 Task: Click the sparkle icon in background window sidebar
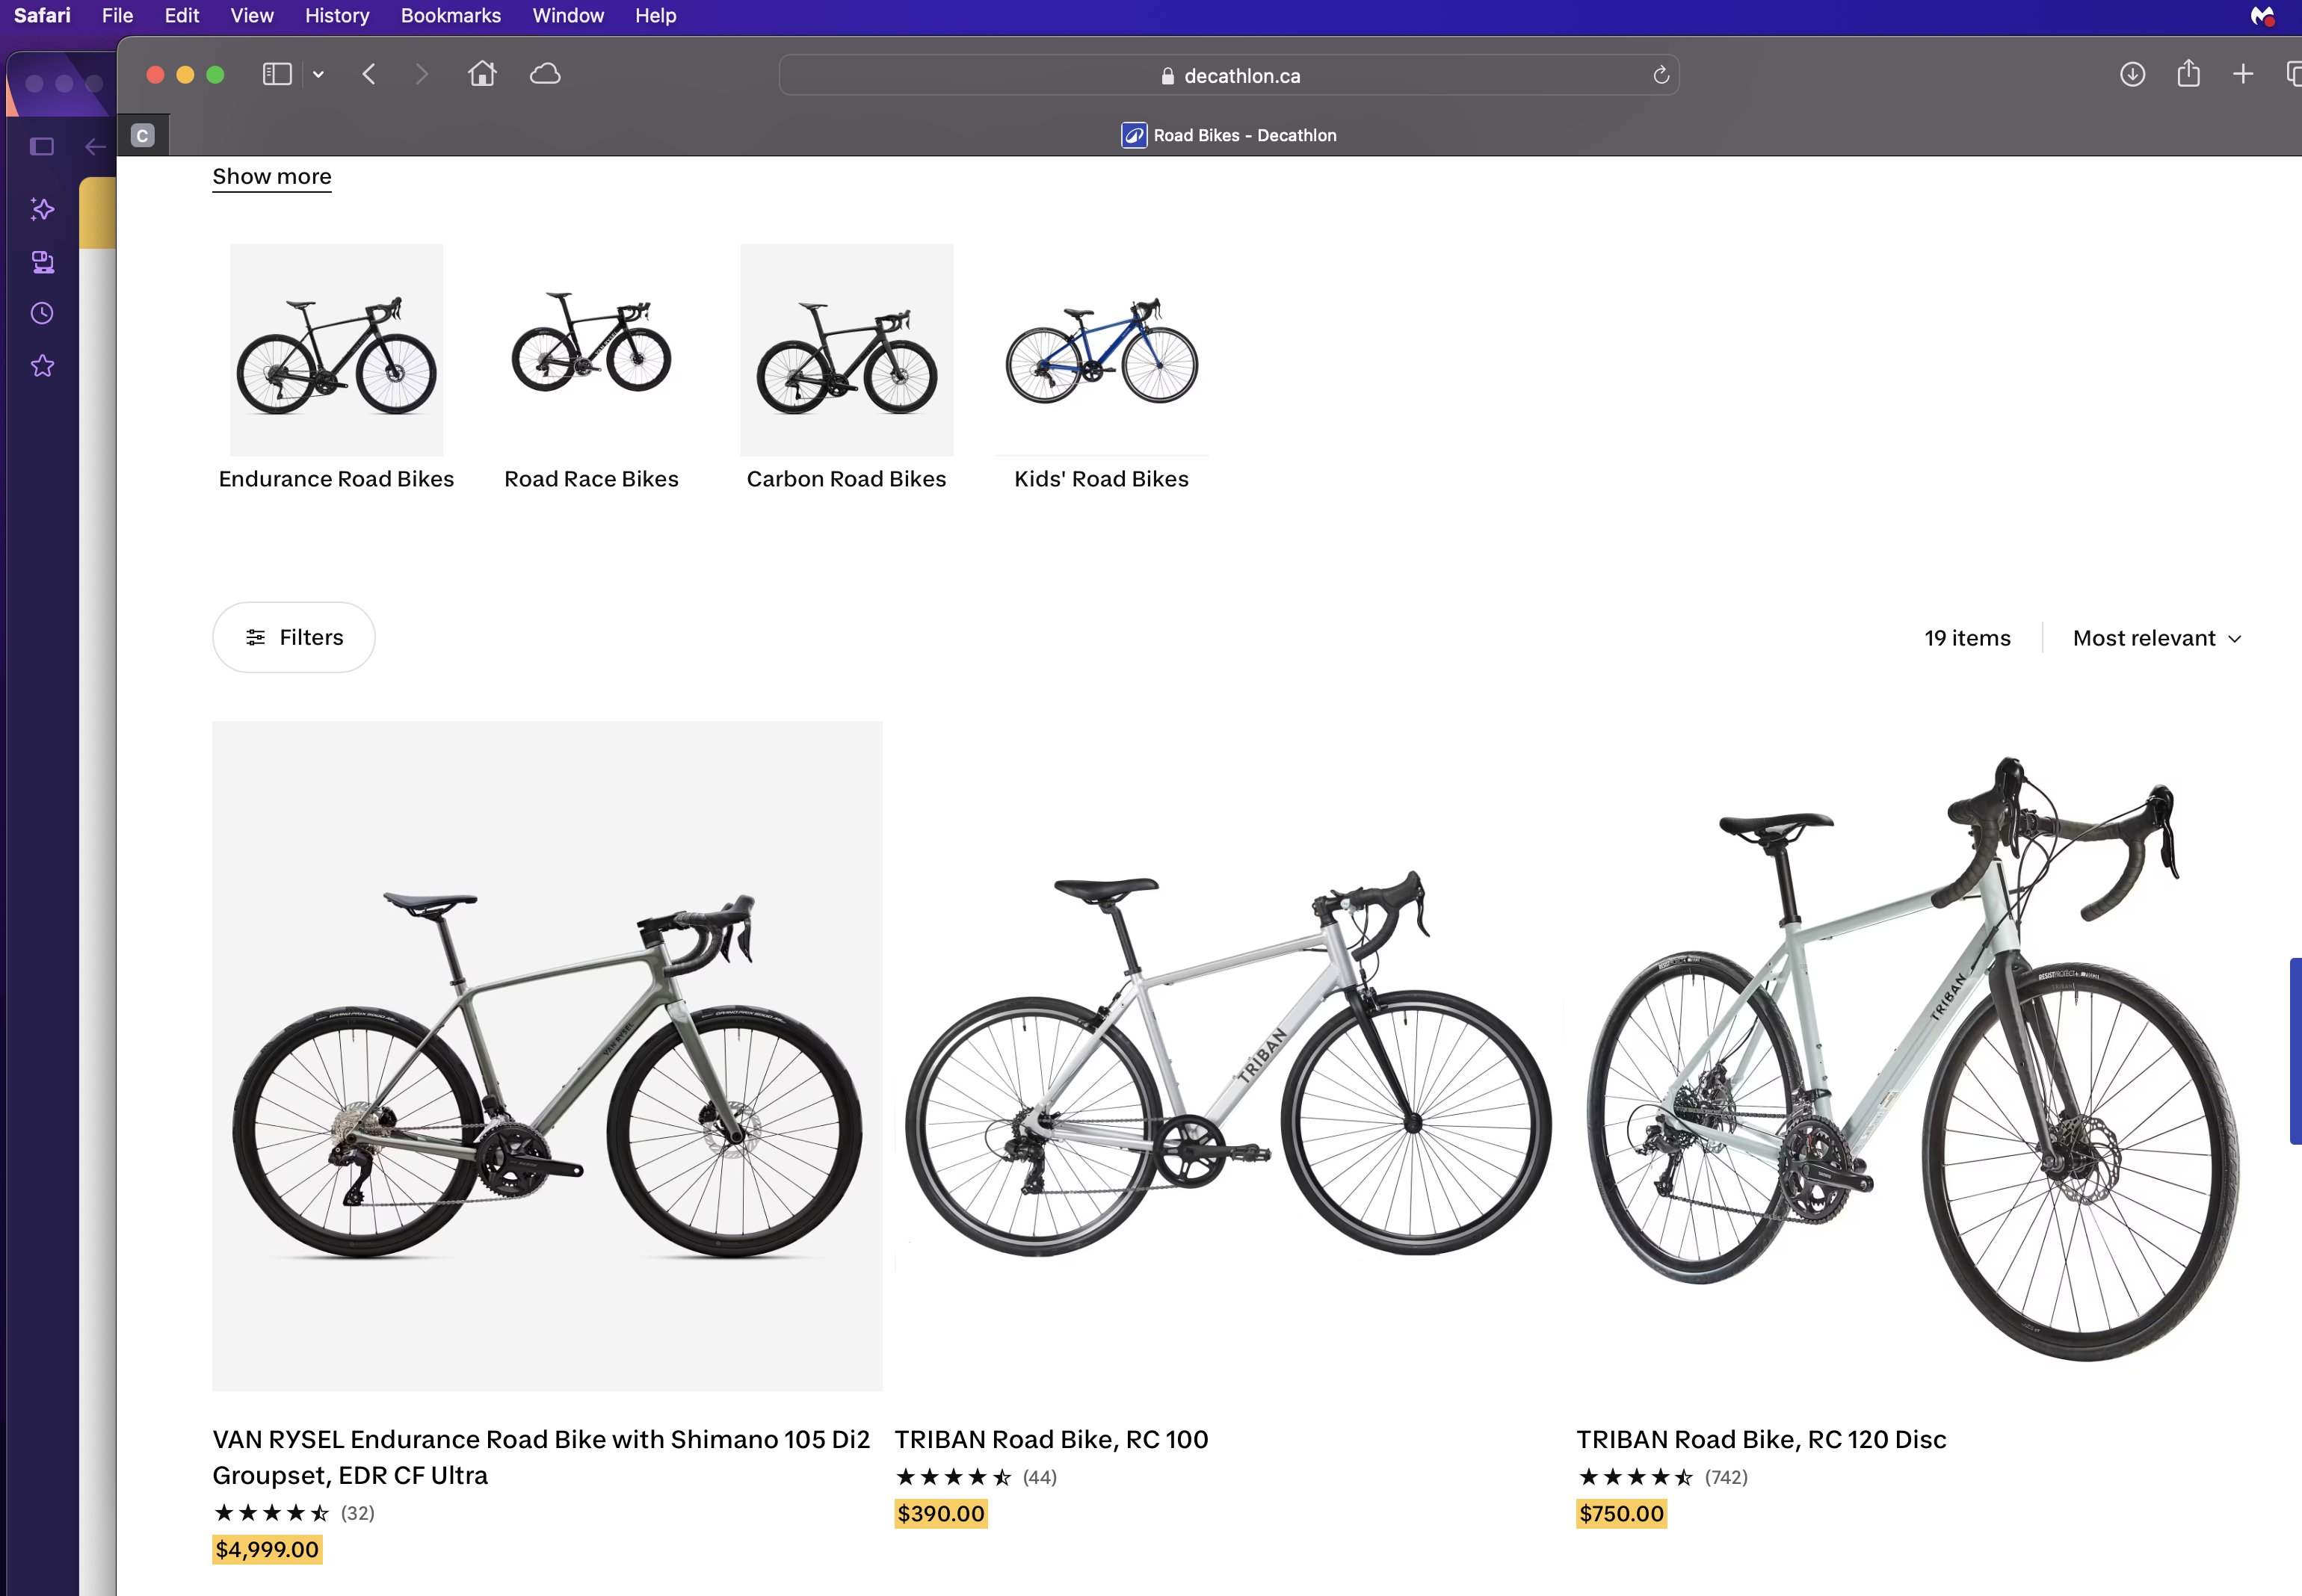pos(42,209)
